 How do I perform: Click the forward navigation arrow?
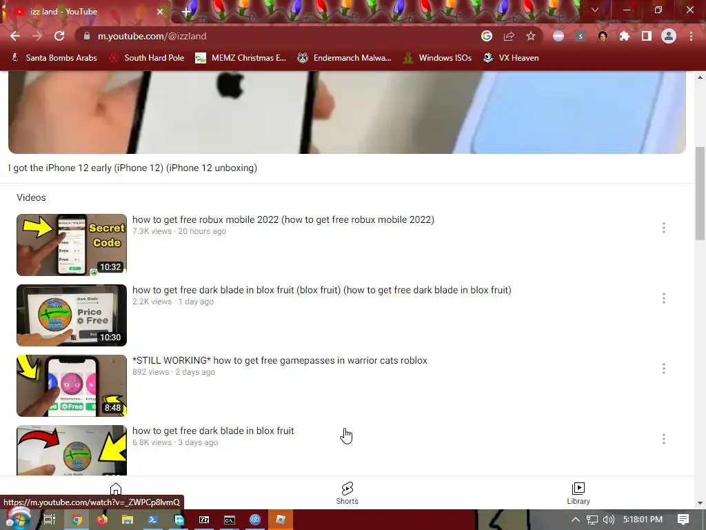pos(37,36)
